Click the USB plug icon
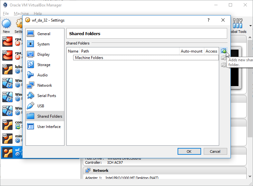The width and height of the screenshot is (253, 186). pyautogui.click(x=31, y=106)
